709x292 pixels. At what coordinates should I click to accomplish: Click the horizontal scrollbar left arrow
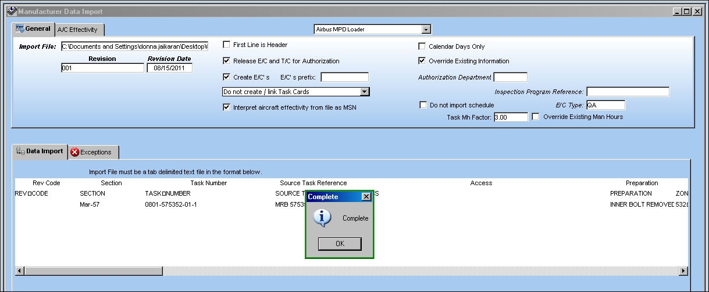coord(19,271)
